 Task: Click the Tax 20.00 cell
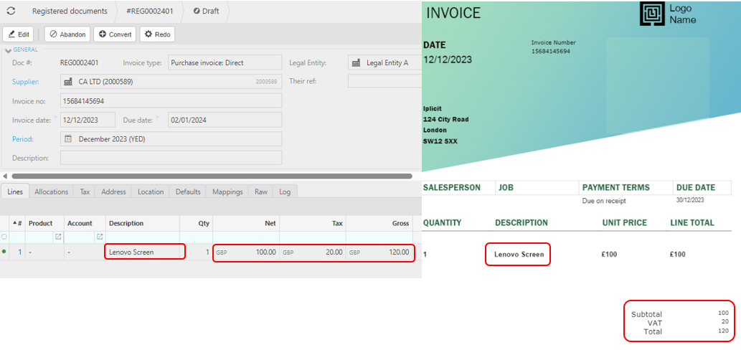coord(313,252)
